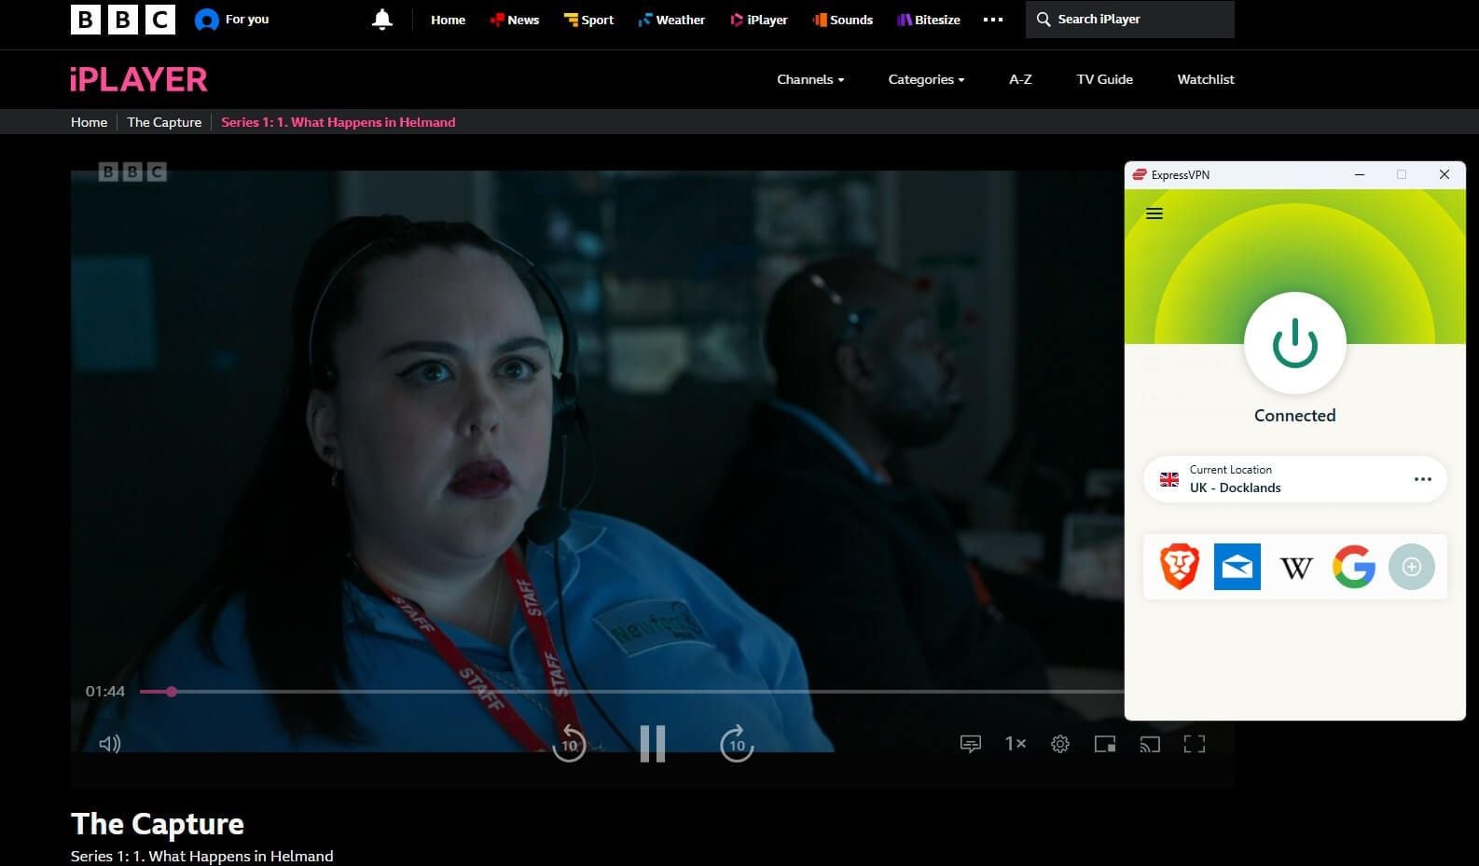Click The Capture breadcrumb
Viewport: 1479px width, 866px height.
(164, 122)
